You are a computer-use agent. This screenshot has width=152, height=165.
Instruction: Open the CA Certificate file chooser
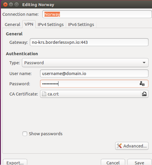tap(94, 94)
